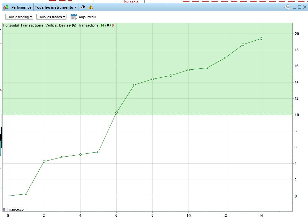Click the data point at transaction 2

(44, 162)
